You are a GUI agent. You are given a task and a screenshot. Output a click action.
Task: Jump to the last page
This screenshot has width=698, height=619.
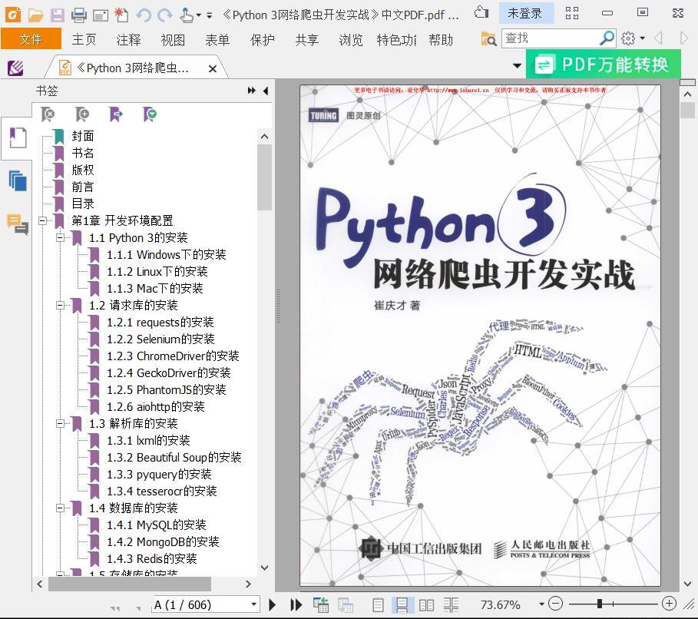(296, 604)
